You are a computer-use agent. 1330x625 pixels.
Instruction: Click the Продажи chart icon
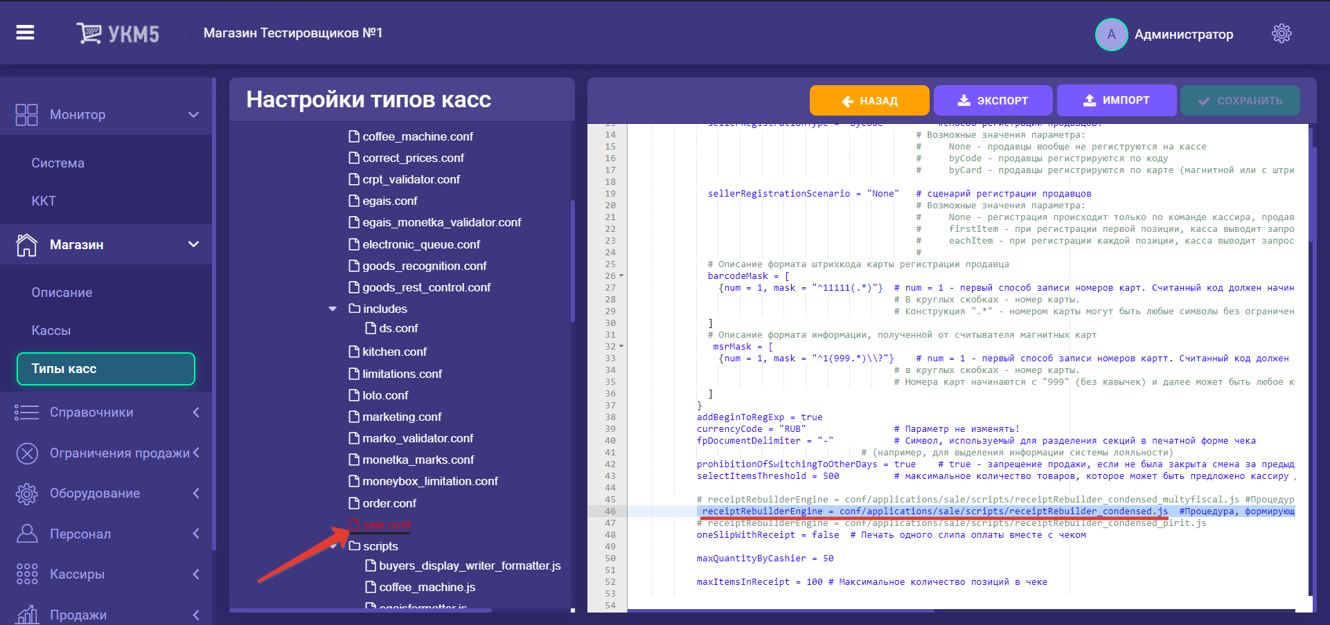pos(26,615)
